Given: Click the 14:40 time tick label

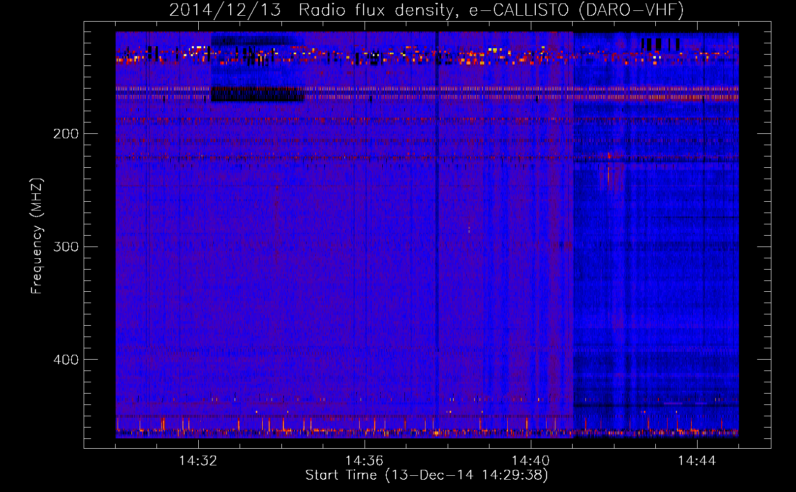Looking at the screenshot, I should pyautogui.click(x=531, y=461).
